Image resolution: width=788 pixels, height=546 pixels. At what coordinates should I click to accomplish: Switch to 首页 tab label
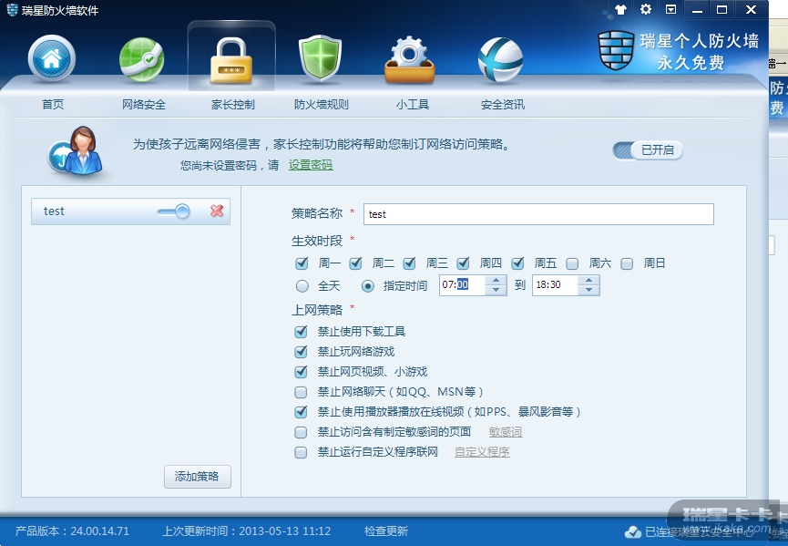point(52,104)
